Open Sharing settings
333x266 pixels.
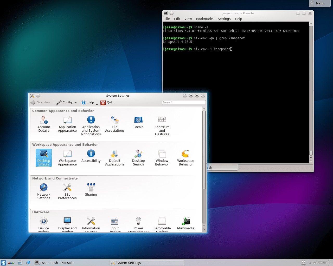(91, 190)
